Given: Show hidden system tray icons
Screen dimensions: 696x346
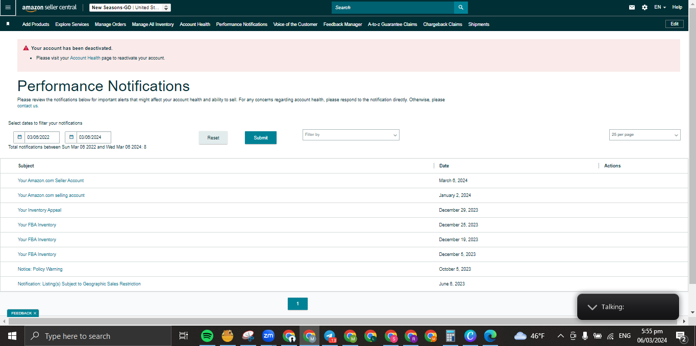Looking at the screenshot, I should click(x=561, y=336).
